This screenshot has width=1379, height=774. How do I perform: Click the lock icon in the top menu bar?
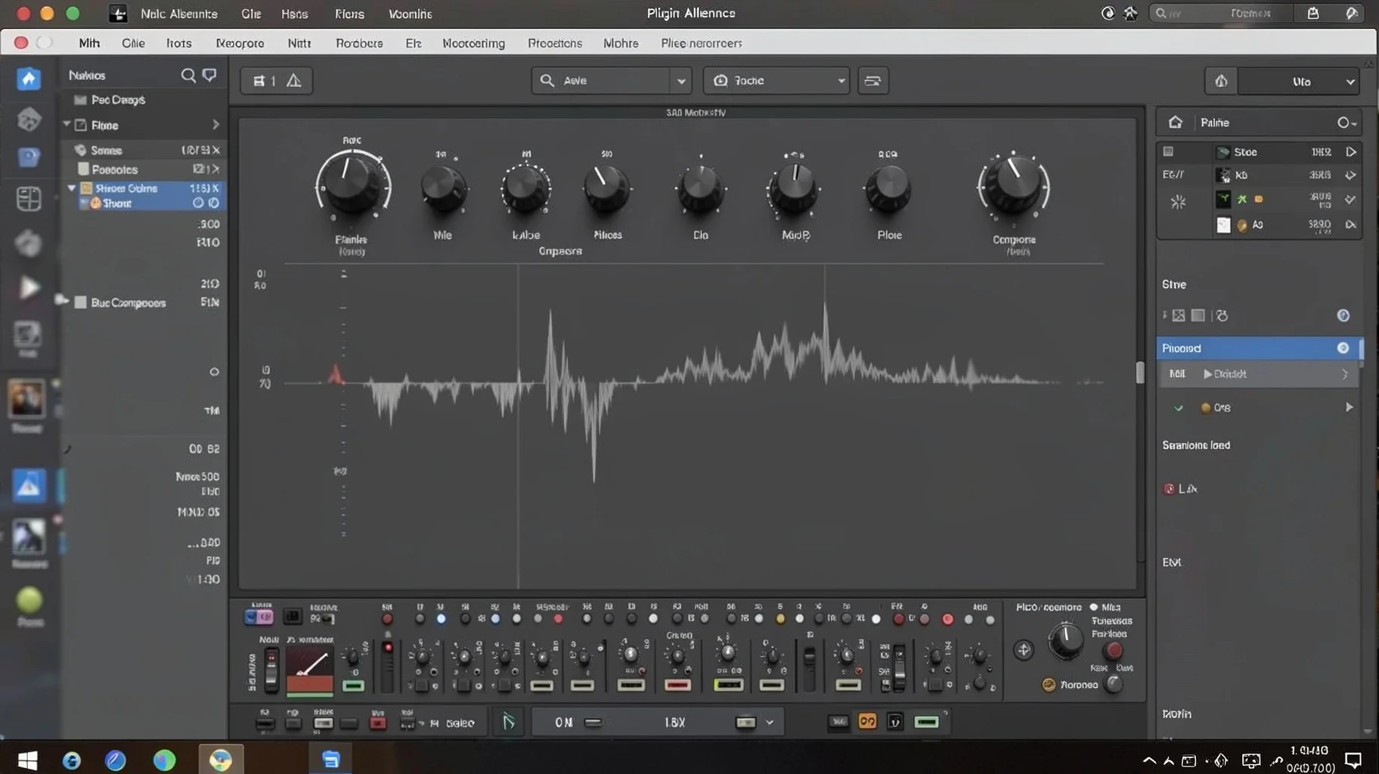pos(1313,13)
